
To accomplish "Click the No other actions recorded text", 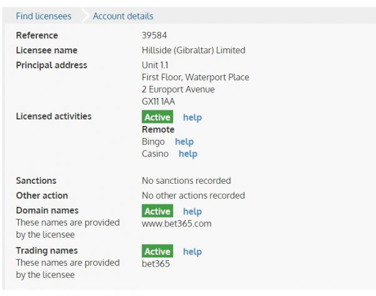I will pyautogui.click(x=193, y=196).
